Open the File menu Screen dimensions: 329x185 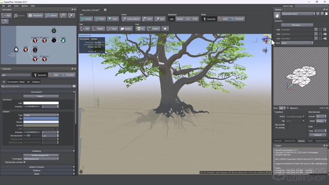tap(3, 6)
